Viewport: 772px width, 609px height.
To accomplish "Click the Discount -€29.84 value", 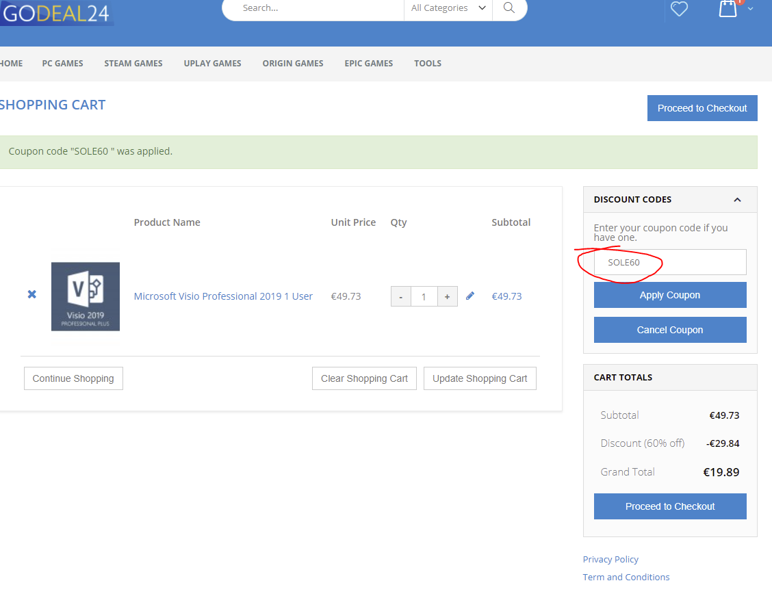I will point(723,443).
